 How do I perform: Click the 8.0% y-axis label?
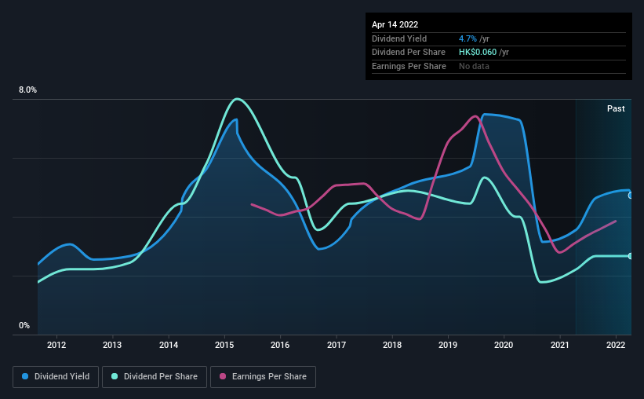[x=27, y=90]
